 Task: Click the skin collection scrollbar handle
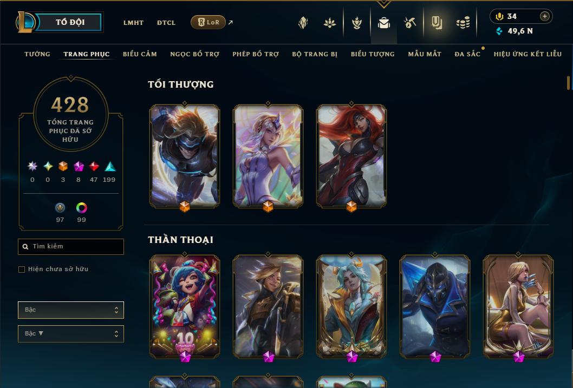568,83
